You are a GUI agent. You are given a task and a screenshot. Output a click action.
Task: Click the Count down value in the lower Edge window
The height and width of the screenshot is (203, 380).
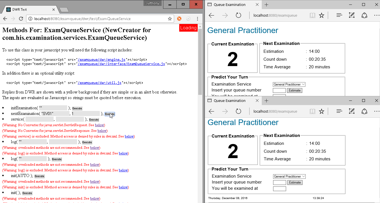pos(318,151)
